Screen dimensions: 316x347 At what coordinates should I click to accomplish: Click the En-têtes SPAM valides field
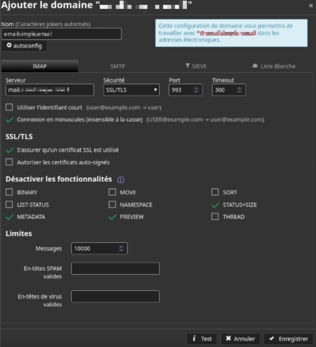click(115, 268)
